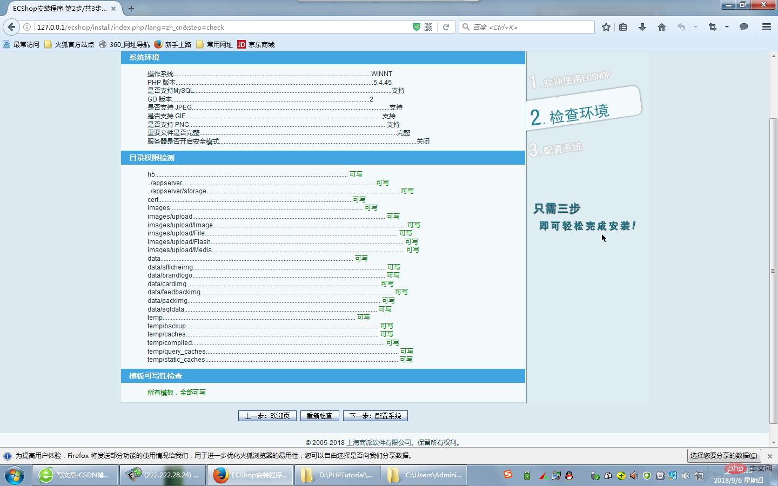Select the PHP 版本 5.4.45 row

click(x=270, y=83)
